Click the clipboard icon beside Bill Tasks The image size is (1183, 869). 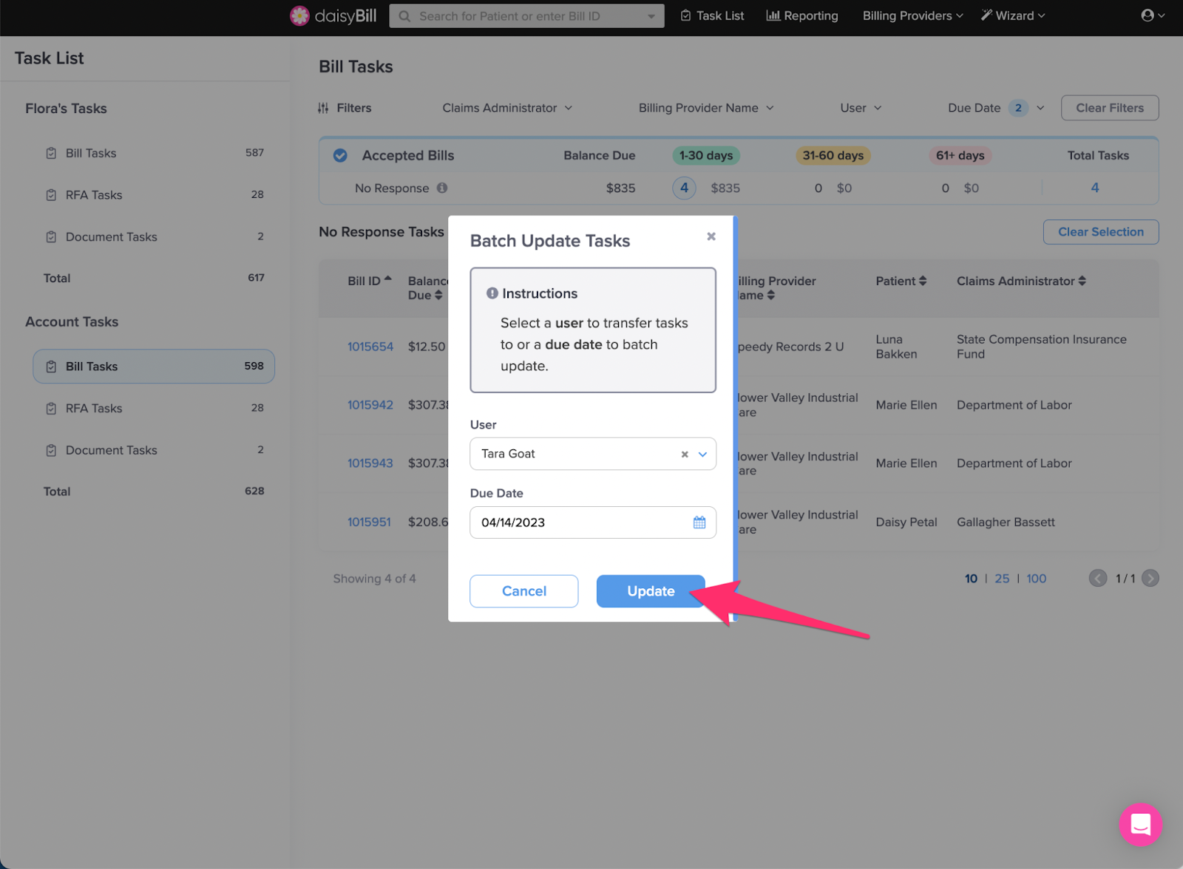pyautogui.click(x=50, y=153)
